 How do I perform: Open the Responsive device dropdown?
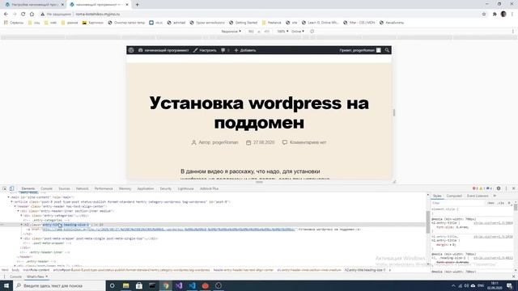click(231, 32)
